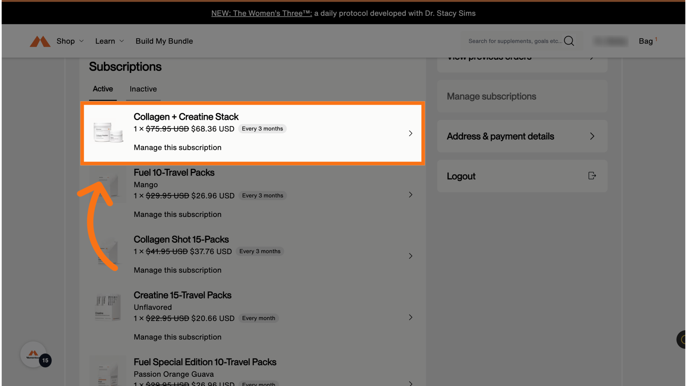Open the Shop dropdown menu
Image resolution: width=687 pixels, height=386 pixels.
70,41
